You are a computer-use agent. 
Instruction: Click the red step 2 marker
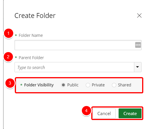click(x=8, y=57)
